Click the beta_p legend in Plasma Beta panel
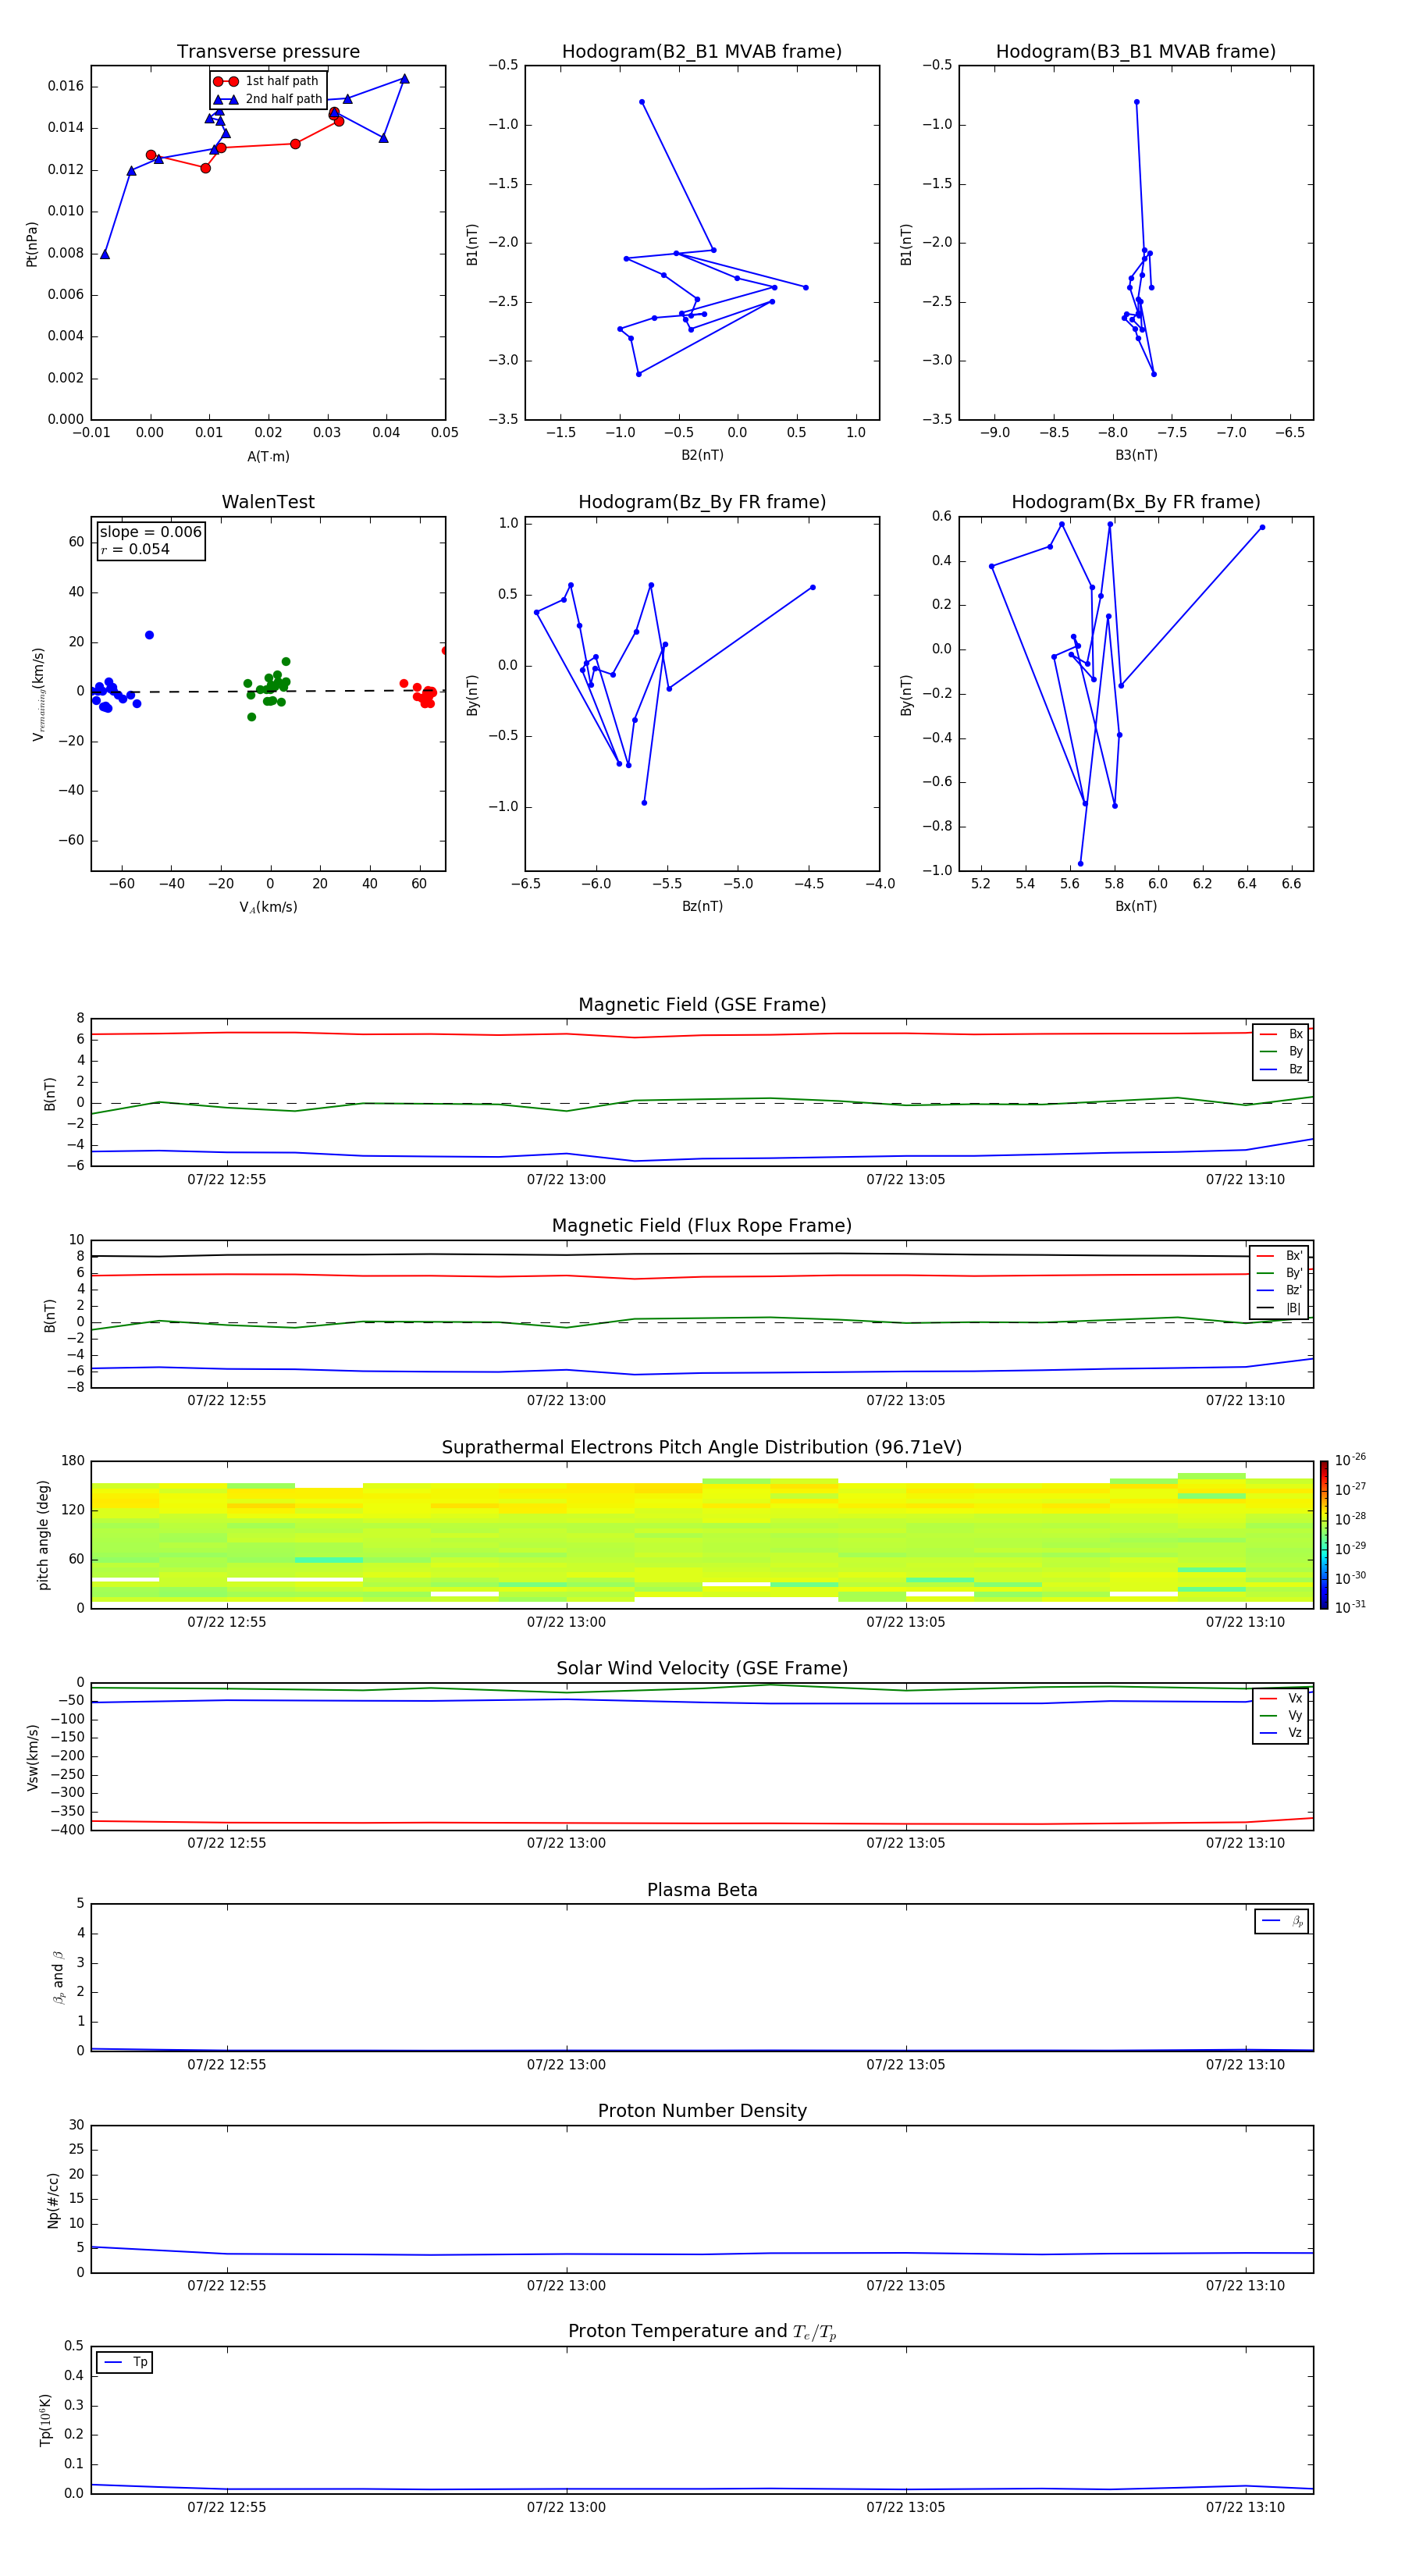The image size is (1405, 2576). click(x=1282, y=1921)
